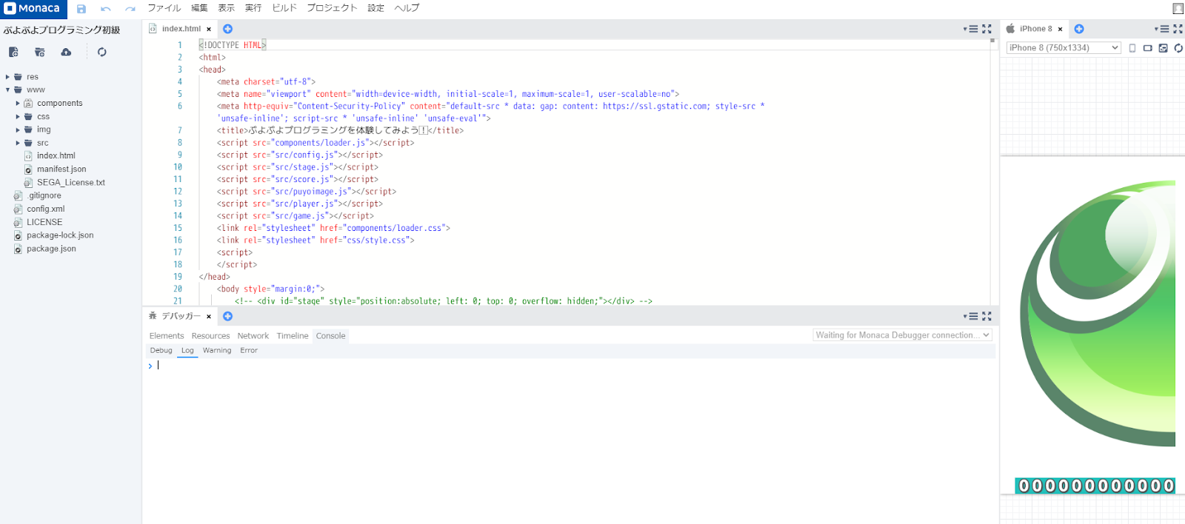
Task: Open index.html in the file tree
Action: pyautogui.click(x=56, y=156)
